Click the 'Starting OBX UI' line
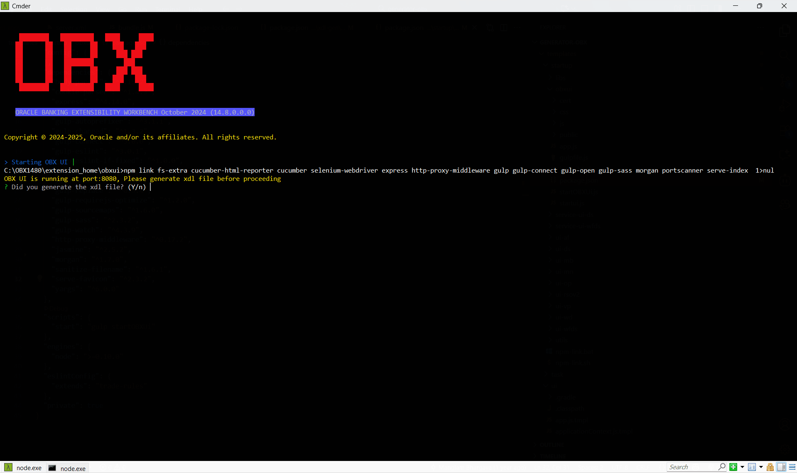The width and height of the screenshot is (797, 473). coord(36,162)
